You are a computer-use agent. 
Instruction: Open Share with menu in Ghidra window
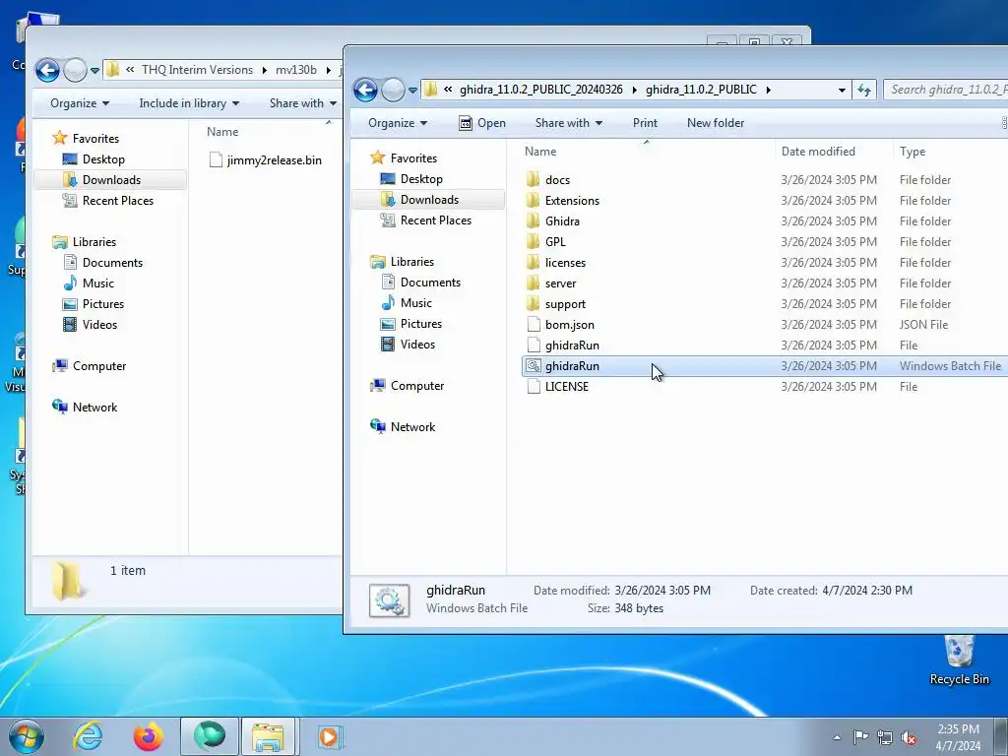(x=568, y=123)
